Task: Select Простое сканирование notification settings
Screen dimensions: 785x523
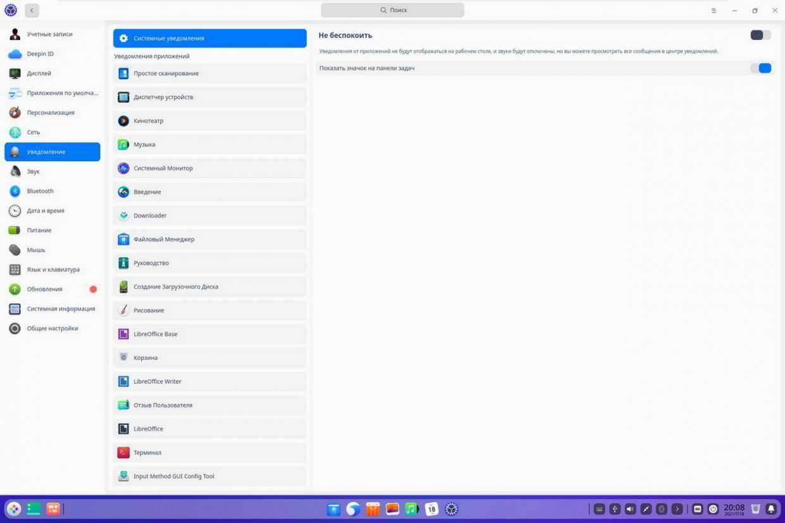Action: [210, 73]
